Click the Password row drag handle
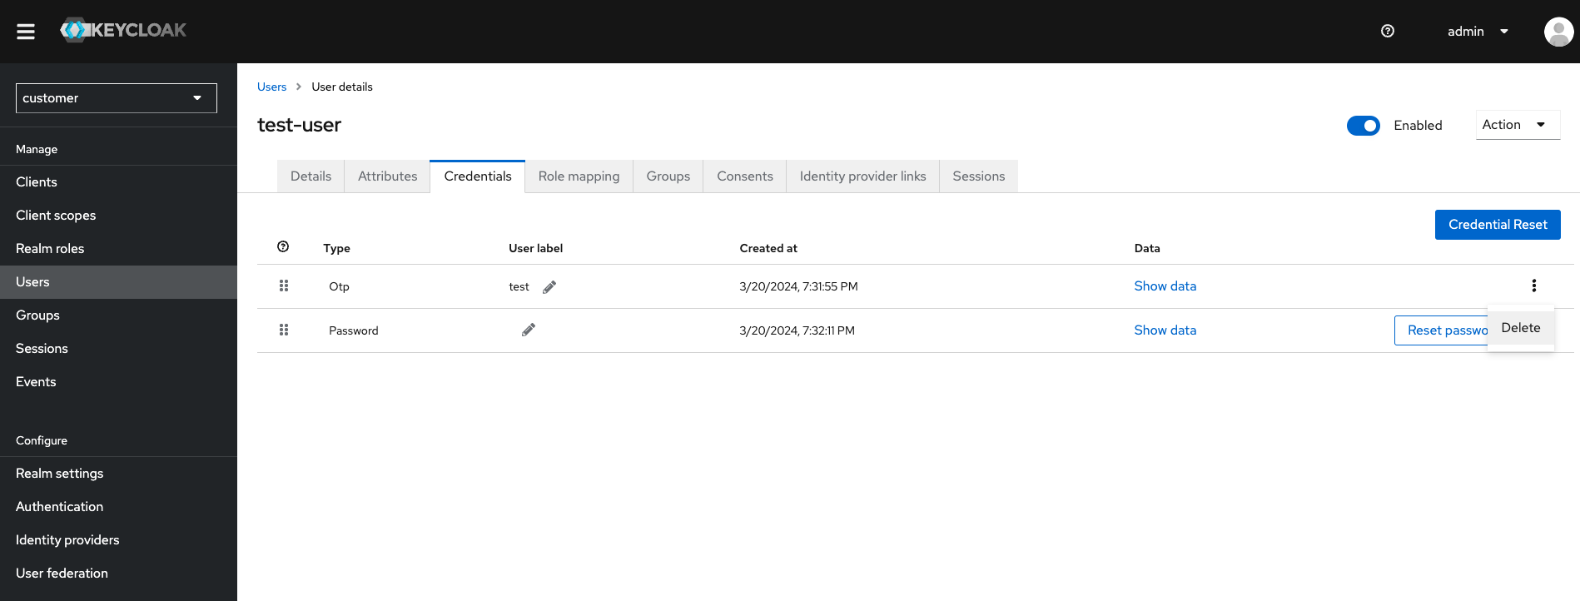 click(x=284, y=330)
